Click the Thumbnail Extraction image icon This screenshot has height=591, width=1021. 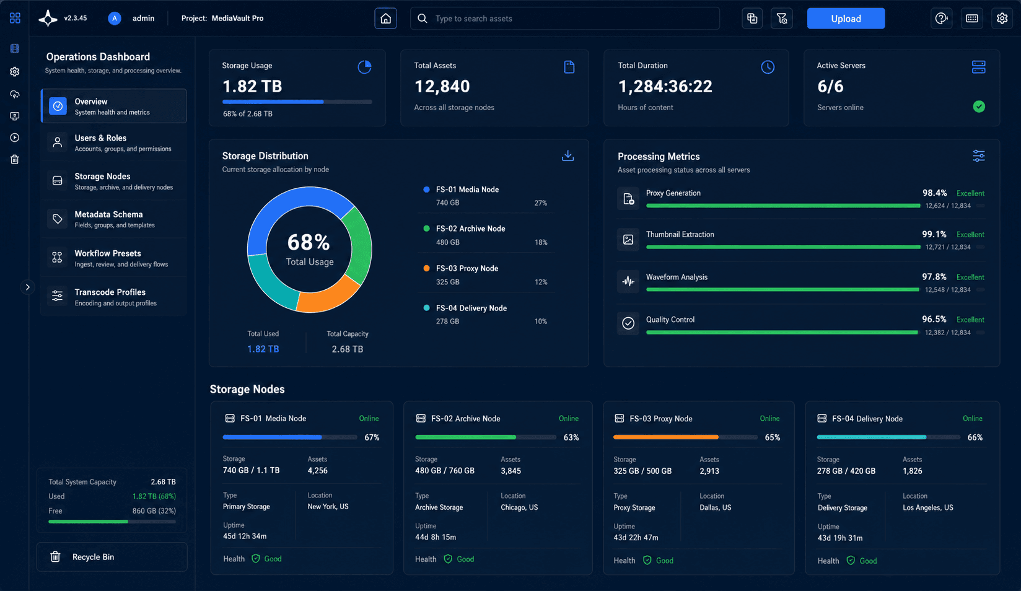tap(628, 240)
